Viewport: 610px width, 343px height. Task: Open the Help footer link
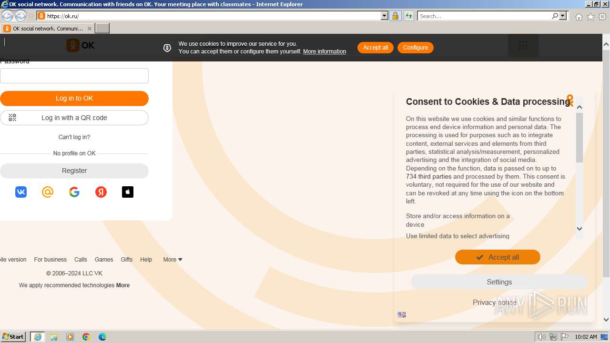click(146, 260)
